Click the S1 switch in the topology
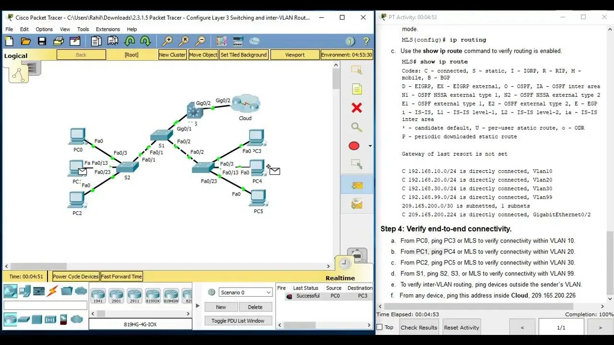The width and height of the screenshot is (614, 345). (161, 136)
